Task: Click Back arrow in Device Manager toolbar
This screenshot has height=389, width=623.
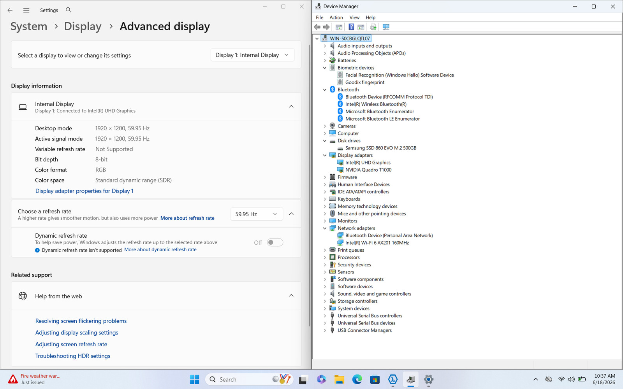Action: pos(317,27)
